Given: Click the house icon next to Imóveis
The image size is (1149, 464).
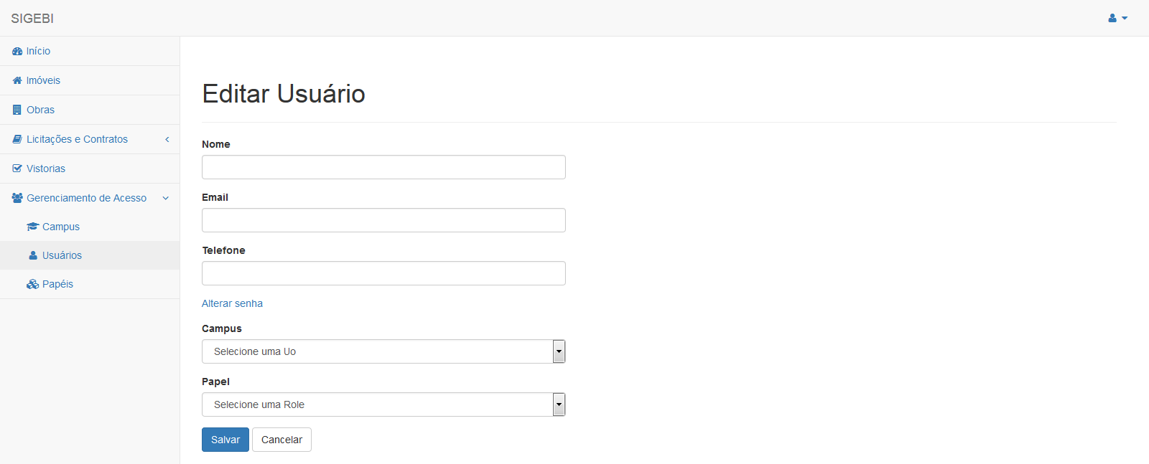Looking at the screenshot, I should (17, 80).
